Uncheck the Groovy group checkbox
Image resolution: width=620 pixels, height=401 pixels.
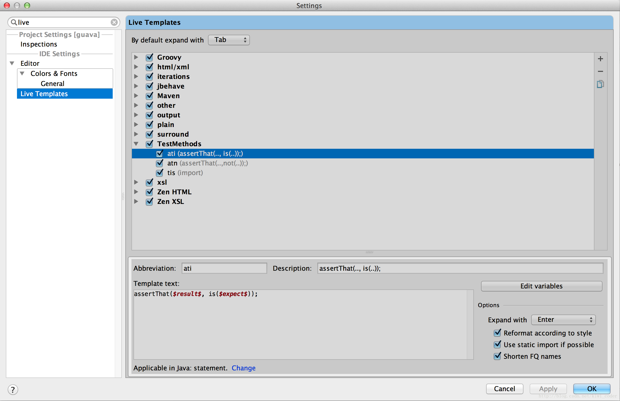click(149, 57)
